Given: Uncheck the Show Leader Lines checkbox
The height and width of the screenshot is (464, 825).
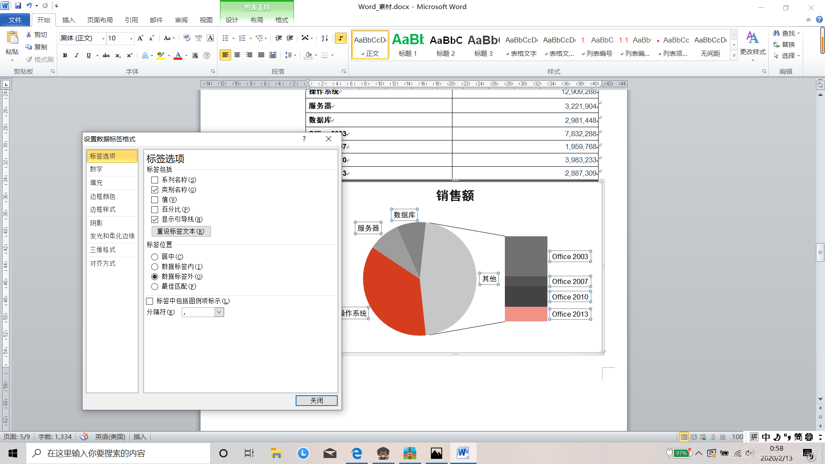Looking at the screenshot, I should [x=155, y=220].
